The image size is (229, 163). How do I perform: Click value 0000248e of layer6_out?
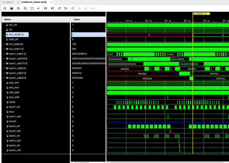[x=77, y=78]
